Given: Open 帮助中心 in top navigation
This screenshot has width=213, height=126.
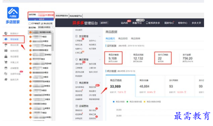Looking at the screenshot, I should (183, 23).
